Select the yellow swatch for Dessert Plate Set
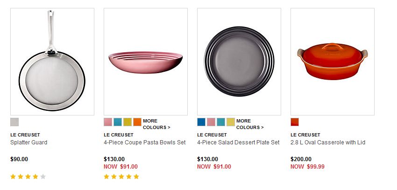 231,122
